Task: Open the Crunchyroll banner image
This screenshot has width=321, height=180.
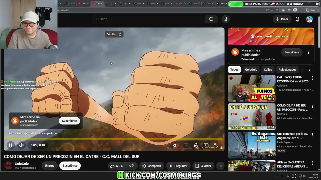Action: pyautogui.click(x=271, y=36)
